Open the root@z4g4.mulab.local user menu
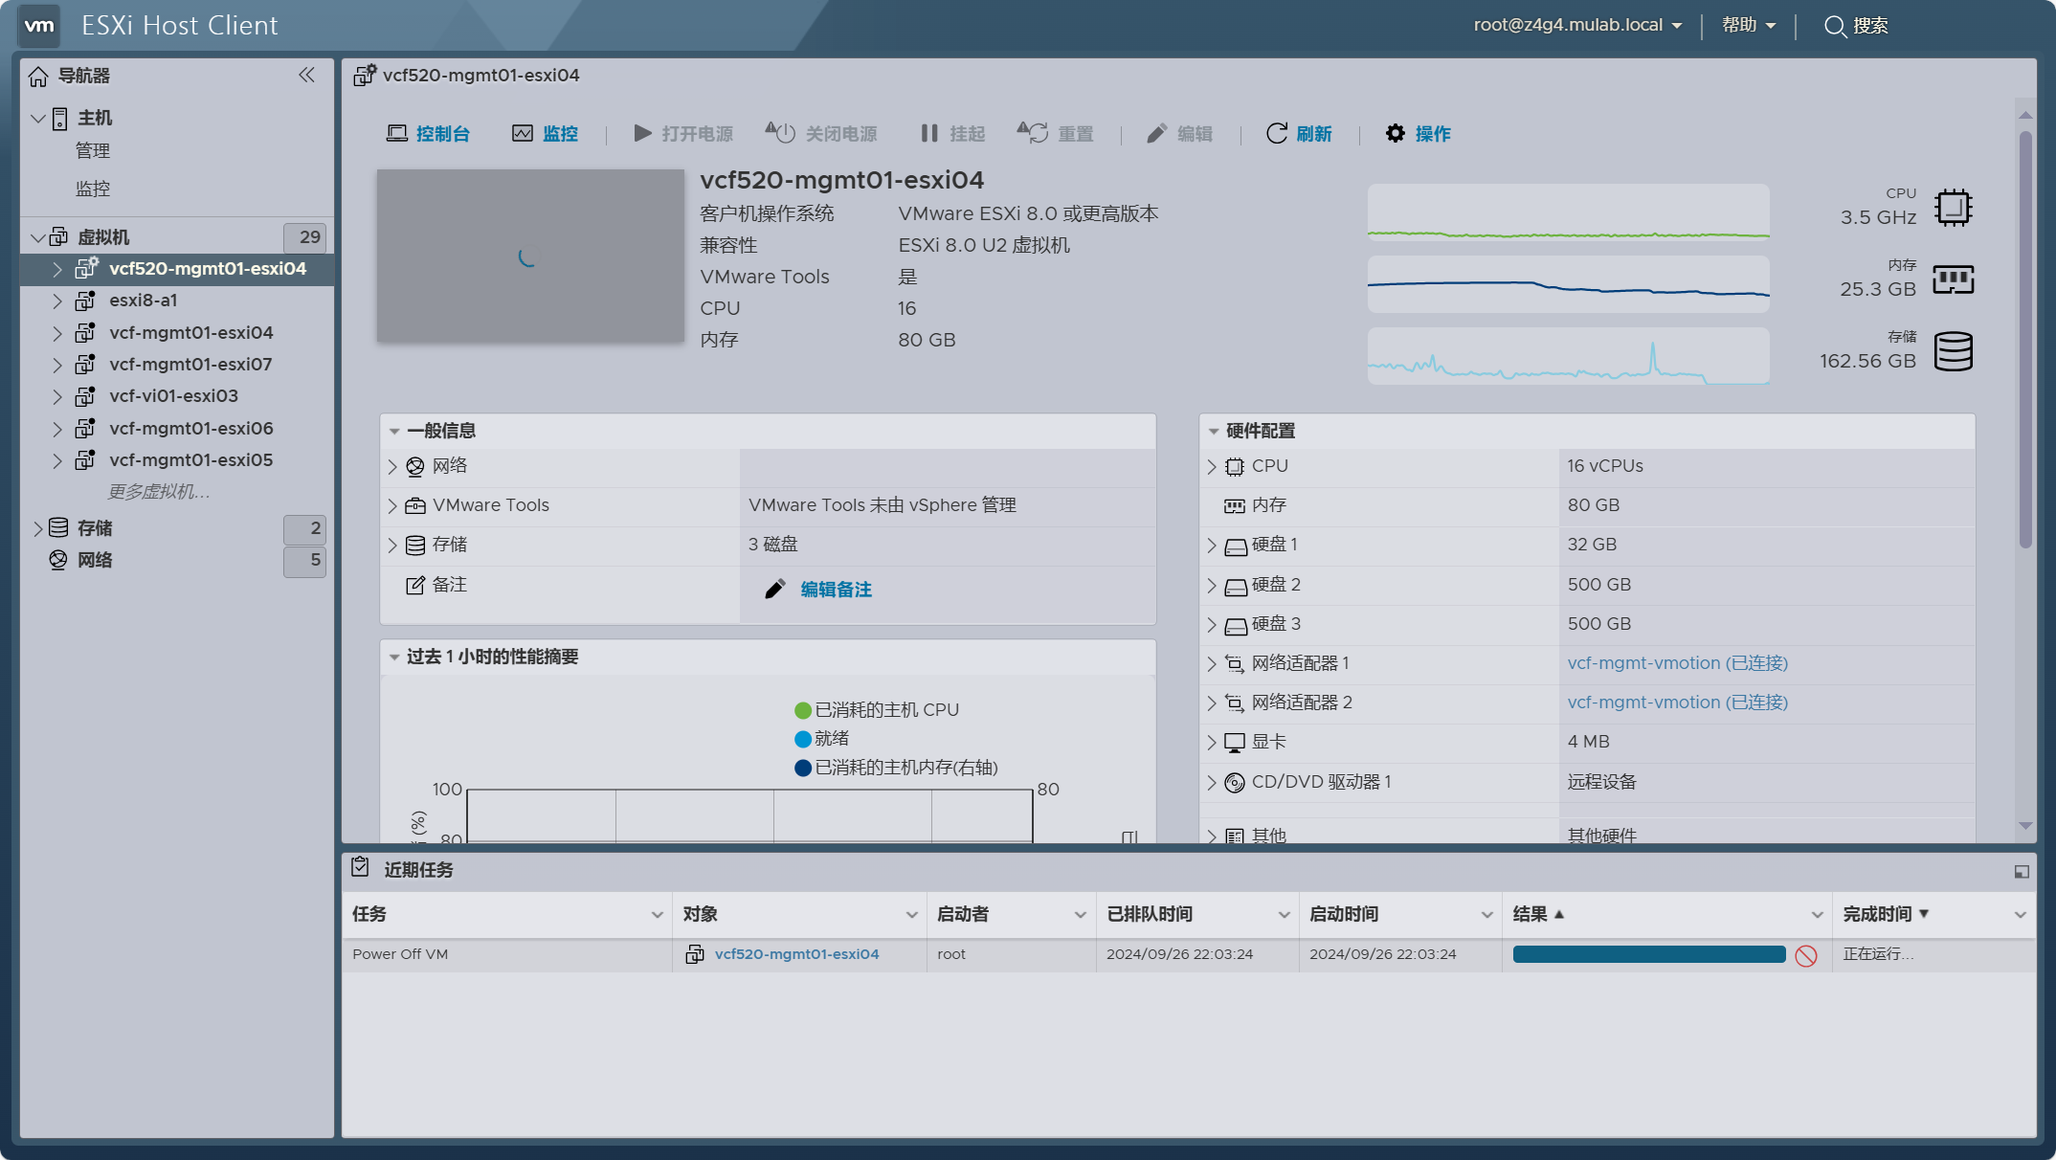The image size is (2056, 1160). (x=1577, y=25)
